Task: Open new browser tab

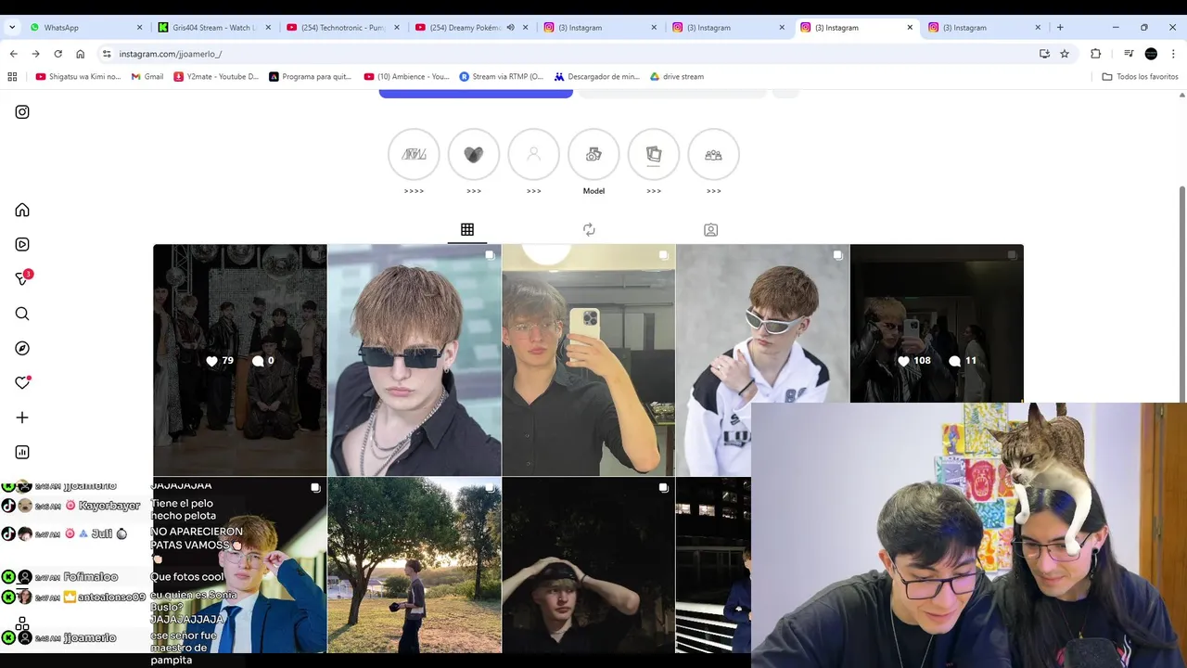Action: 1060,28
